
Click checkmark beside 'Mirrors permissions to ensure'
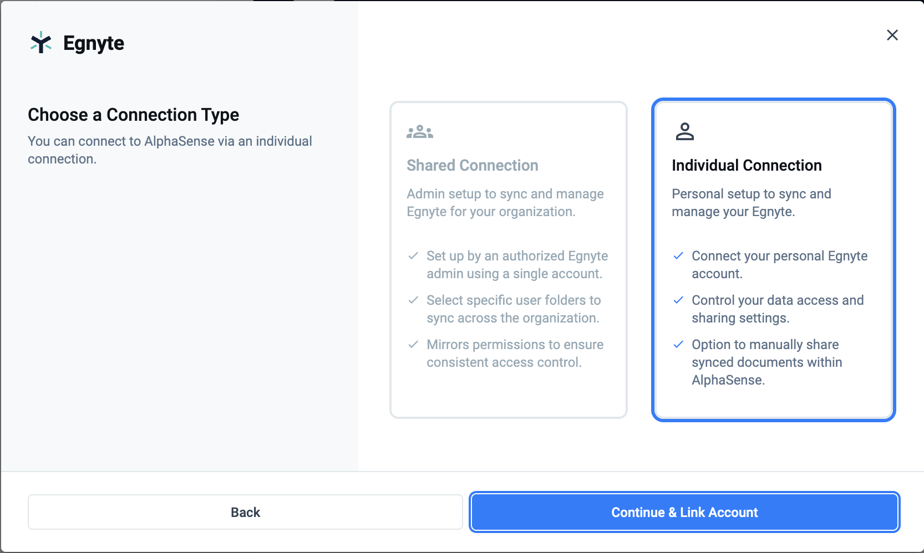413,345
